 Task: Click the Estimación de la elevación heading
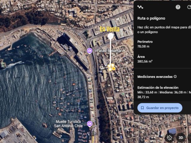[158, 88]
